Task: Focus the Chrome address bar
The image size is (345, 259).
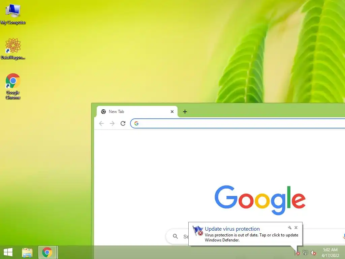Action: point(238,123)
